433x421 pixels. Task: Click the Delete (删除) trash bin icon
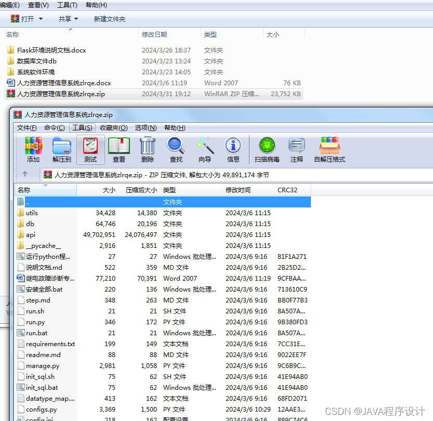(148, 146)
